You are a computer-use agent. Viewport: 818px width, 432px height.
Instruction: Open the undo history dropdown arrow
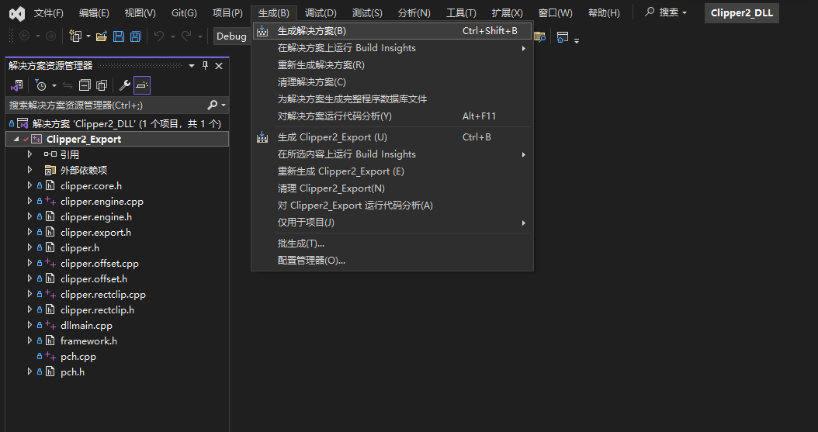[172, 36]
